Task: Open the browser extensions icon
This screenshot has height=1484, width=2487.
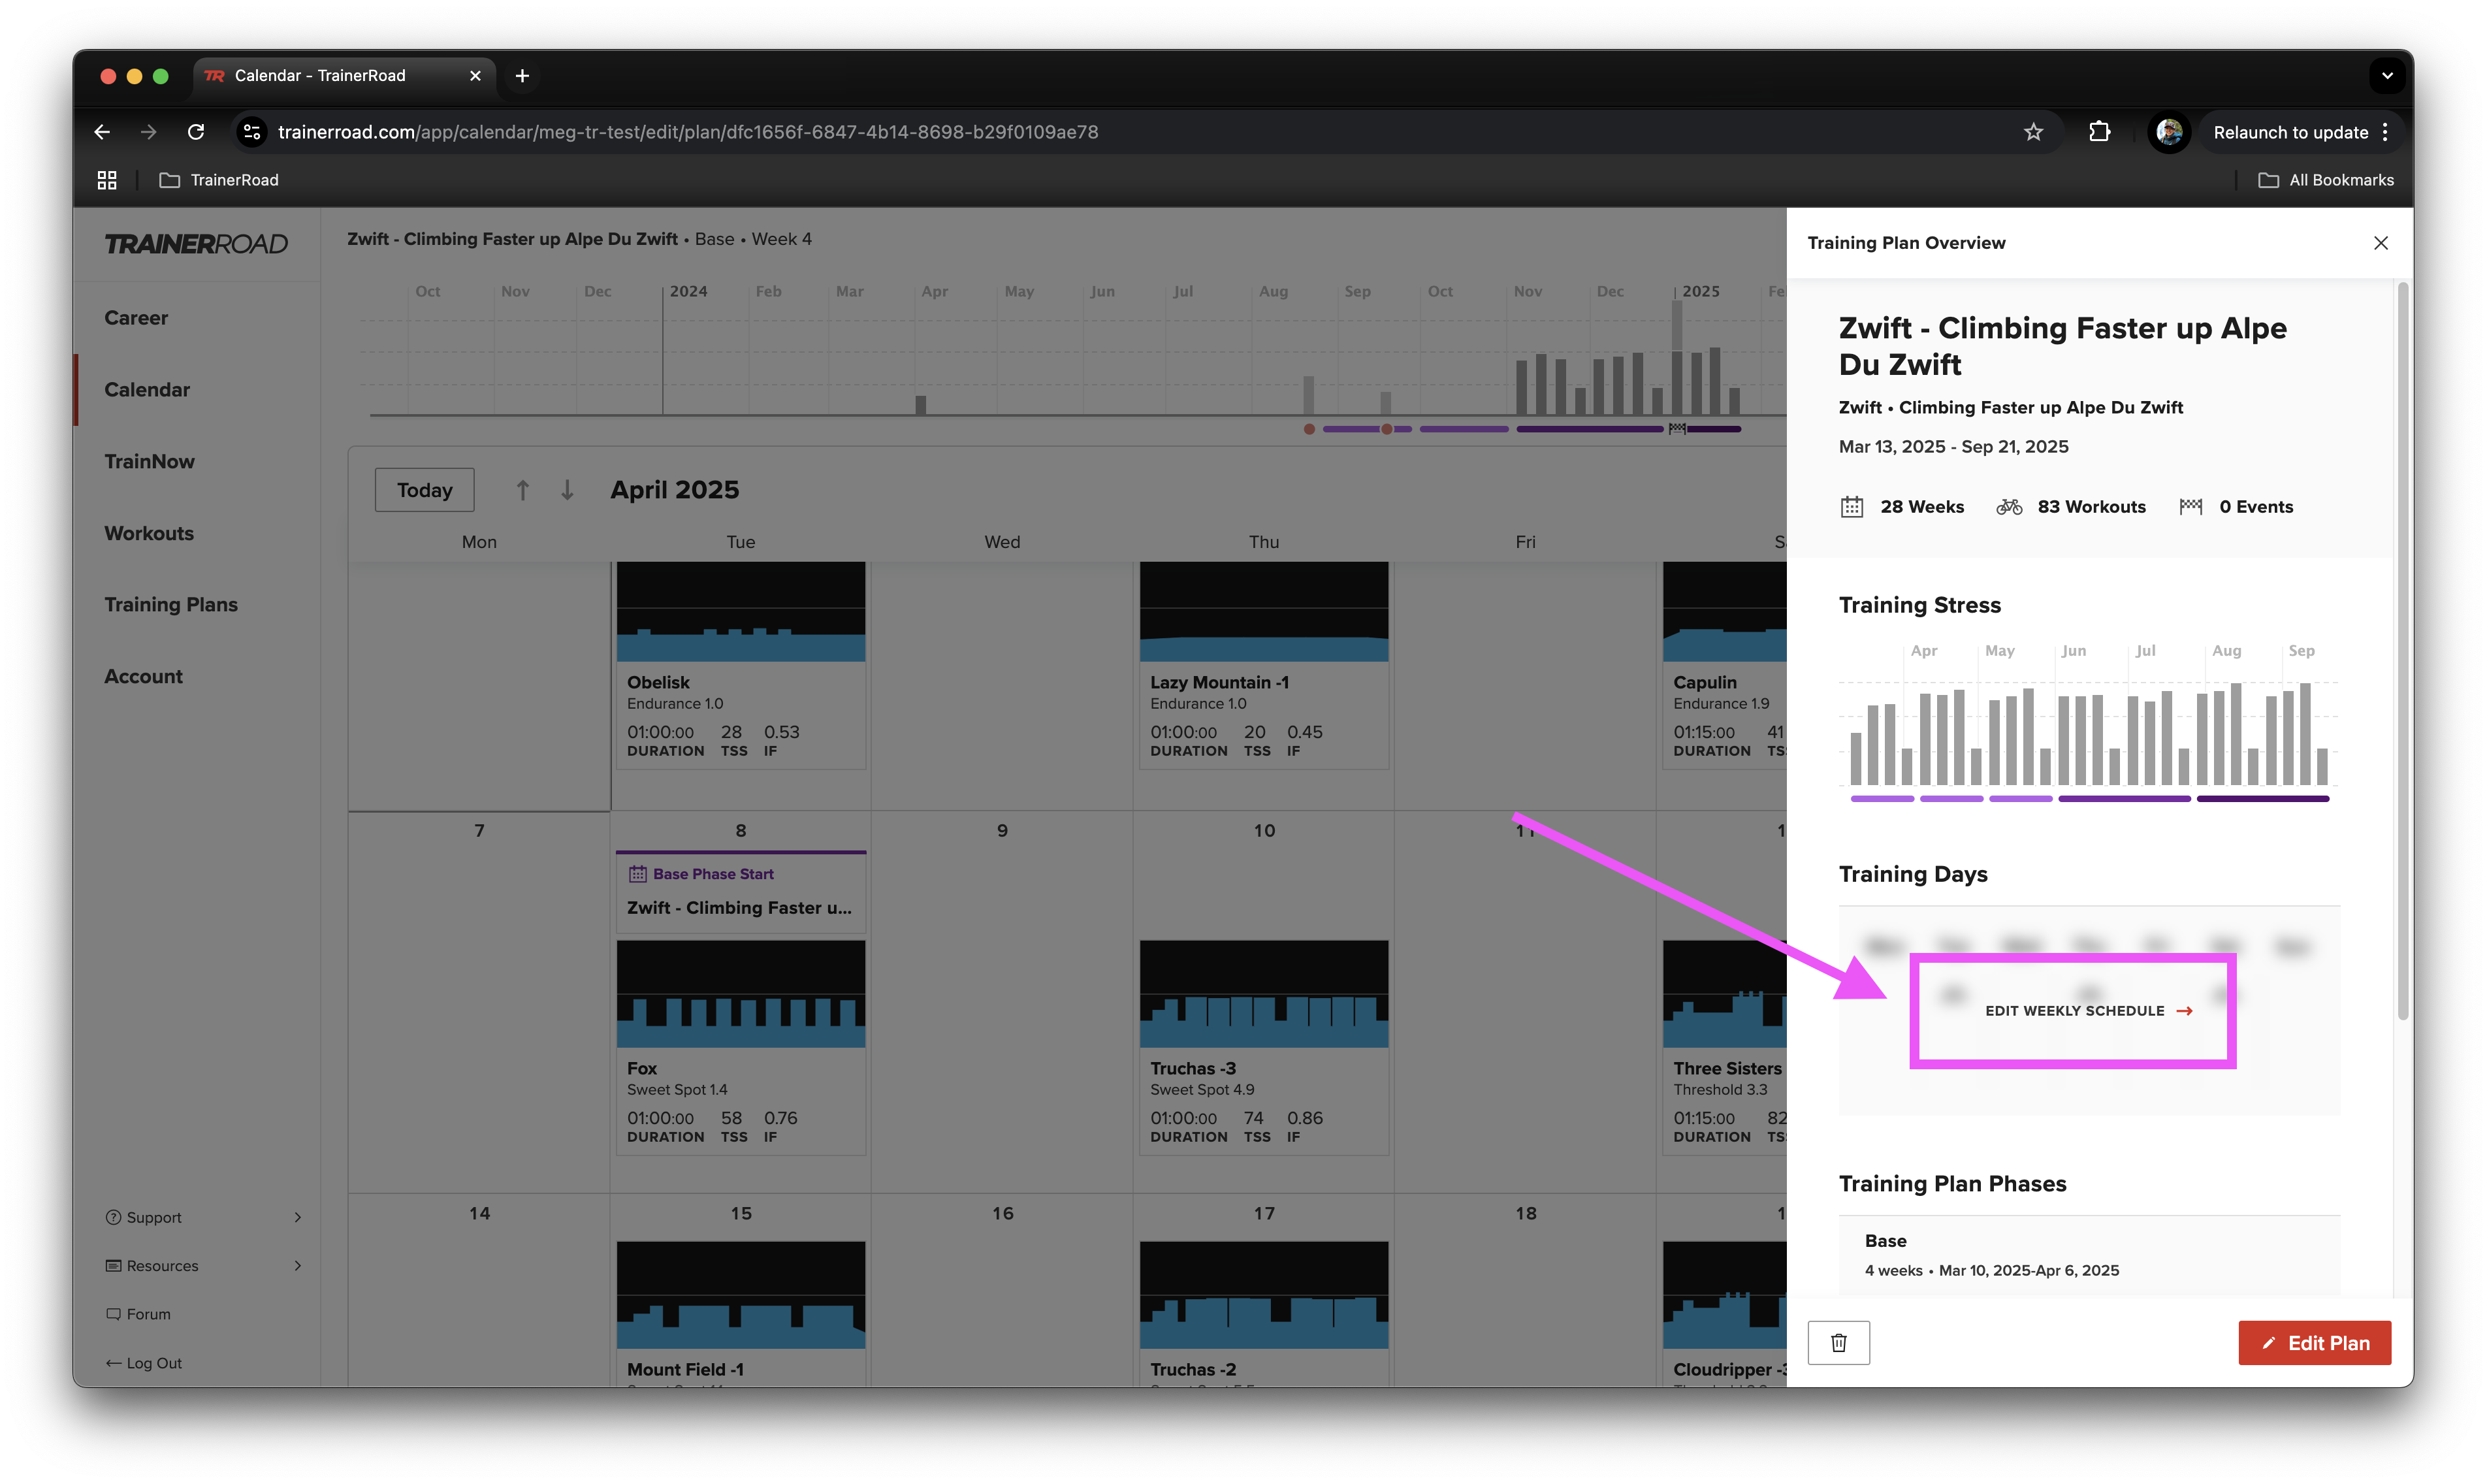Action: coord(2098,132)
